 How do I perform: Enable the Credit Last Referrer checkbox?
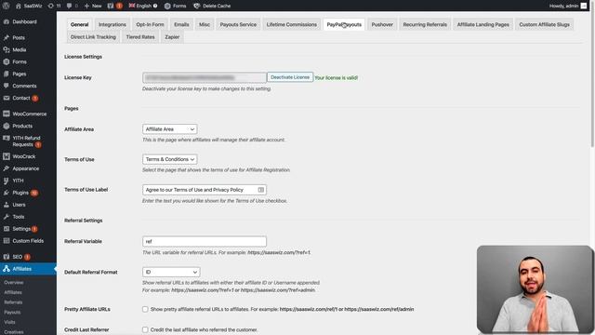(145, 329)
